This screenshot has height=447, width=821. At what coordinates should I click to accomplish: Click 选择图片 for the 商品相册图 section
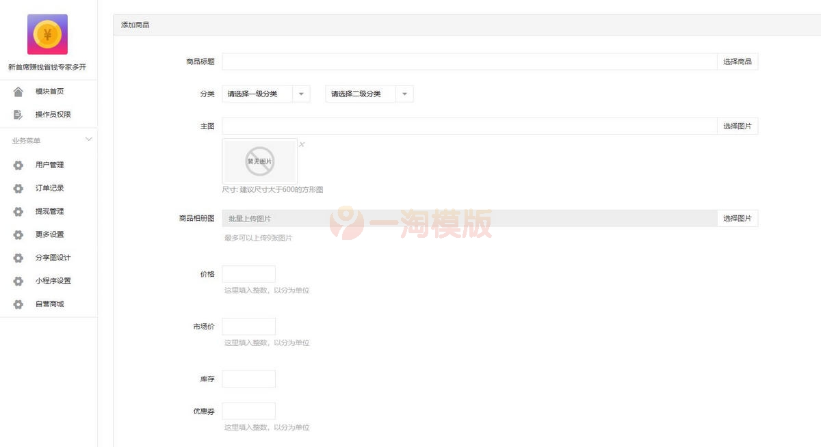click(738, 218)
